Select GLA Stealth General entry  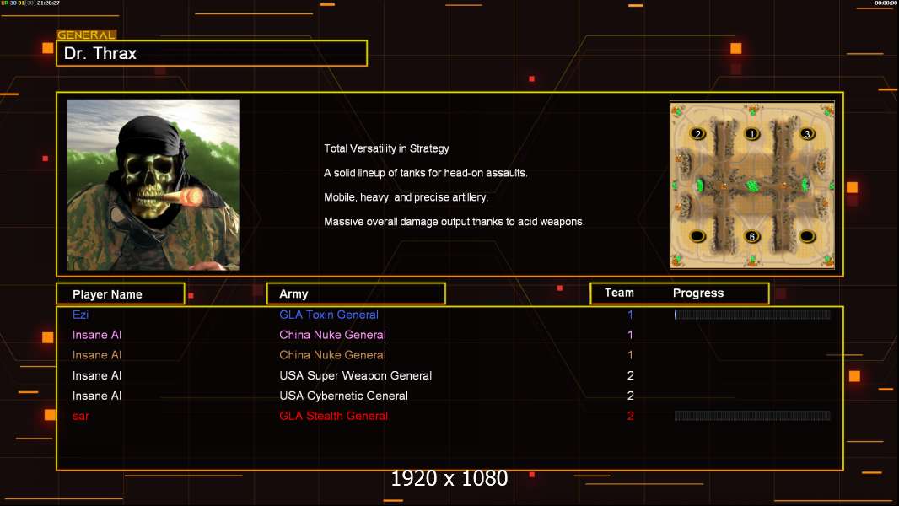tap(333, 416)
